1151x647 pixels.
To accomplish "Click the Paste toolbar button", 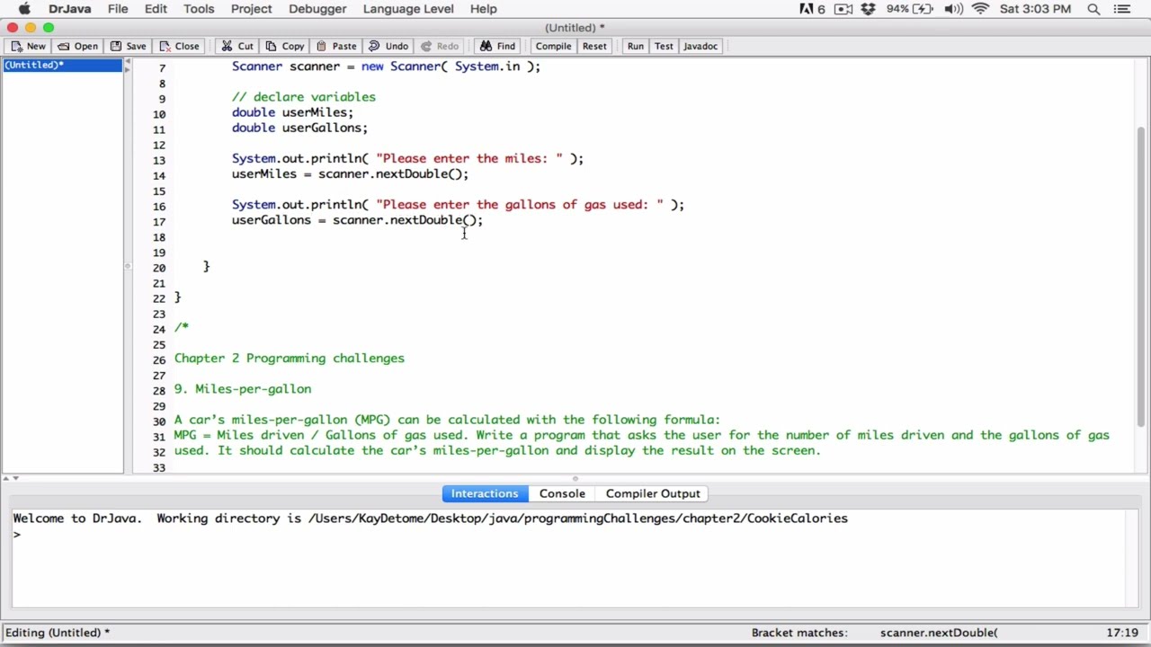I will [x=335, y=46].
